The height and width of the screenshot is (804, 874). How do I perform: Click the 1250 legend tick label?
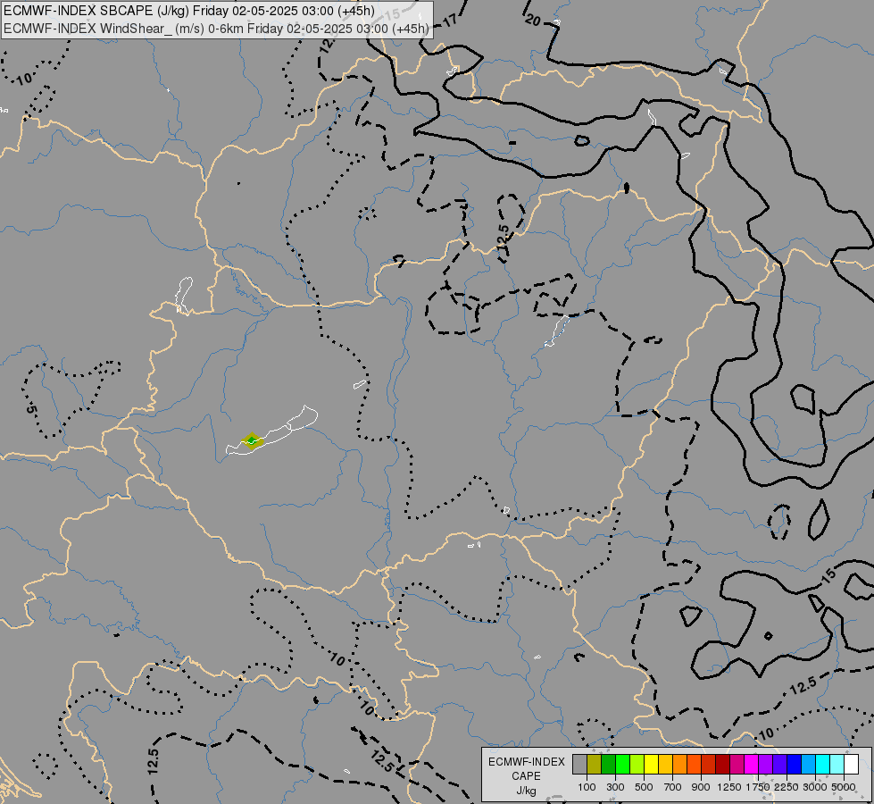pyautogui.click(x=729, y=787)
